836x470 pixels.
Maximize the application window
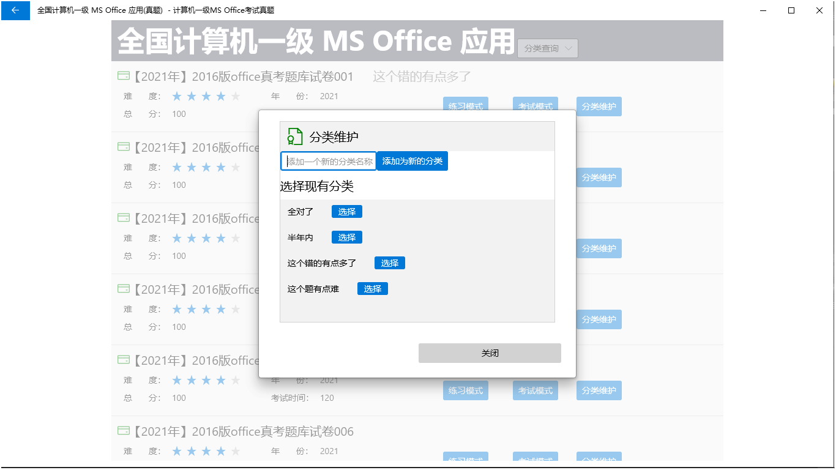(x=791, y=10)
